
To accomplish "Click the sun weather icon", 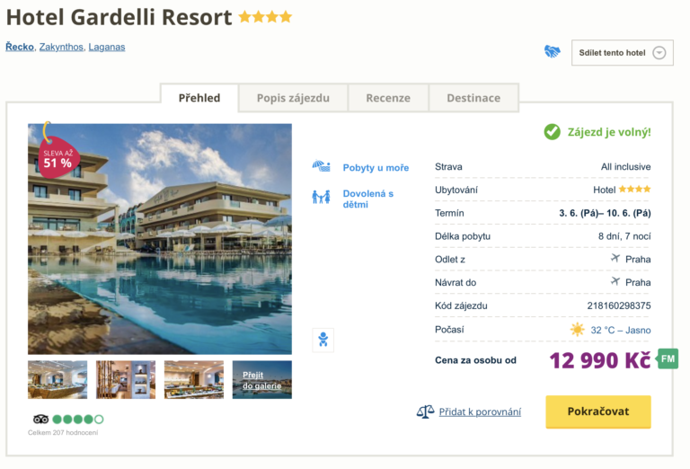I will click(577, 330).
